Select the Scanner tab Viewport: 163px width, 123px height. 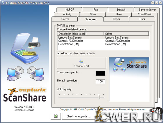91,19
